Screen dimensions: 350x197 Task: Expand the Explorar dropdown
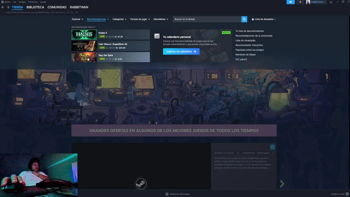click(x=77, y=19)
